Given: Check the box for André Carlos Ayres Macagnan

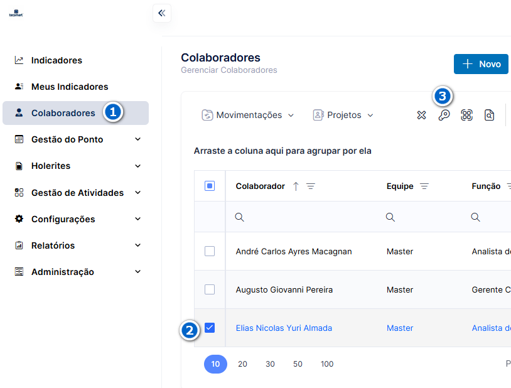Looking at the screenshot, I should tap(210, 251).
